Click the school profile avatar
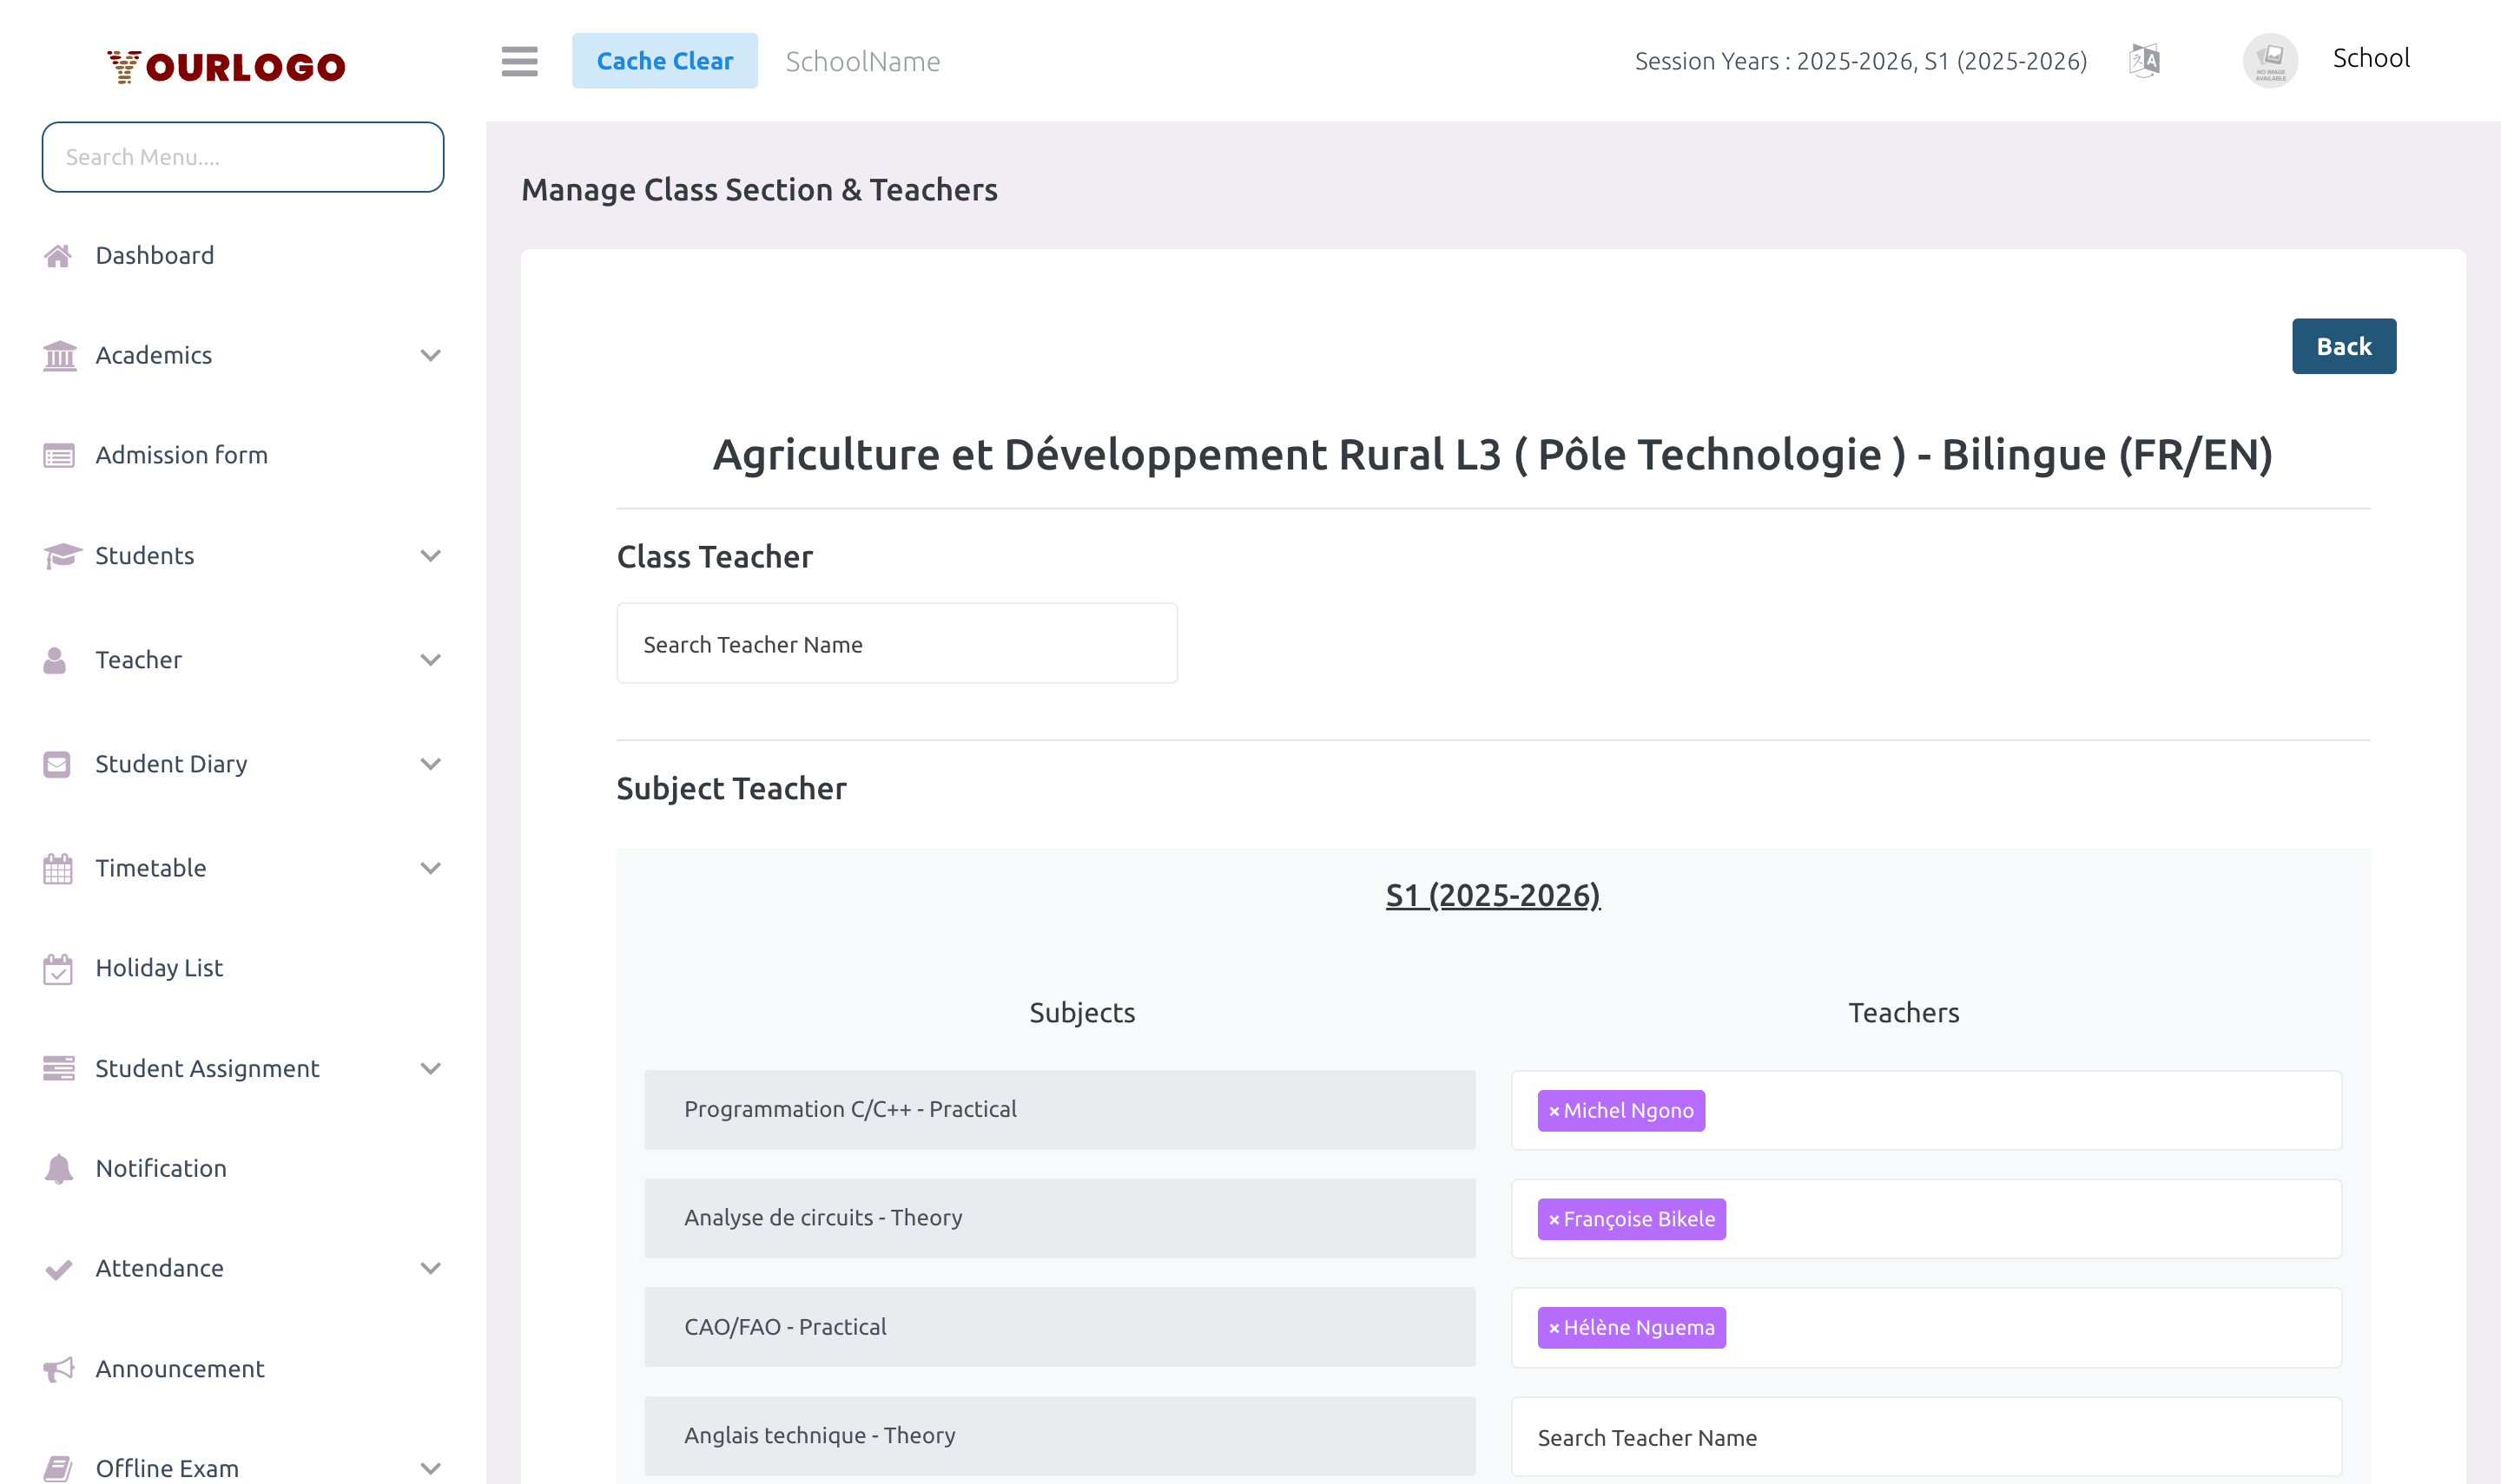 [x=2270, y=60]
